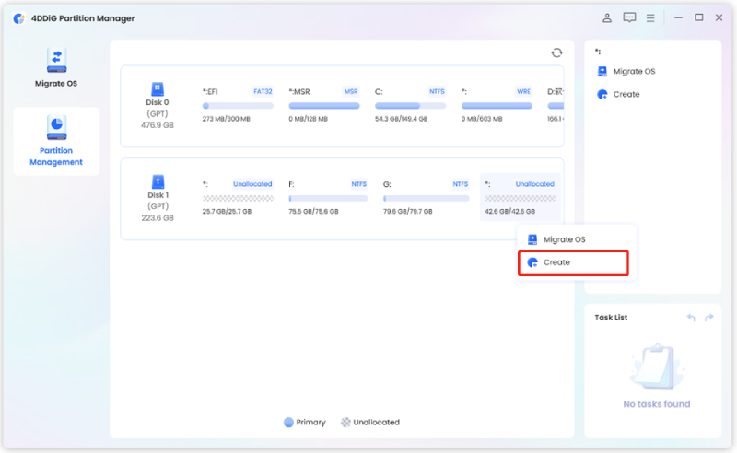
Task: Click Migrate OS icon in right panel
Action: tap(602, 72)
